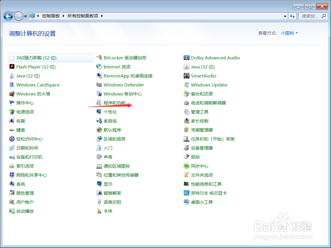Open the Windows 防火墙 icon
This screenshot has height=248, width=331.
(12, 94)
